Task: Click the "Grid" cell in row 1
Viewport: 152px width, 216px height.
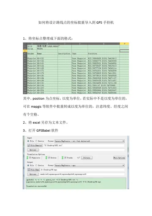Action: pyautogui.click(x=32, y=46)
